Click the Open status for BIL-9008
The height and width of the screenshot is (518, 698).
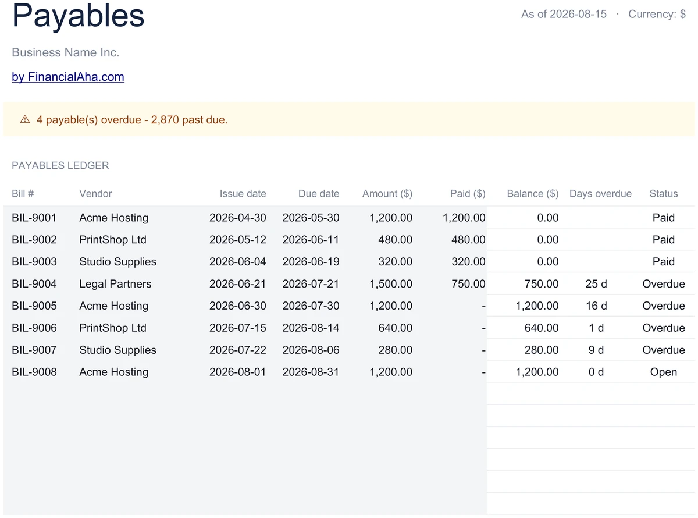click(664, 372)
